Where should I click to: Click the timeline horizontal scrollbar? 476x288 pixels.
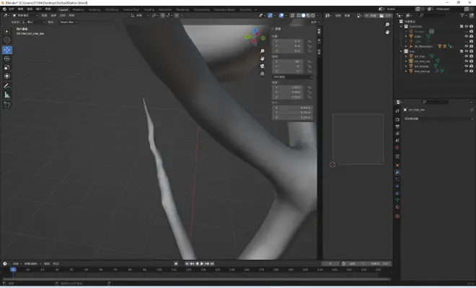click(x=196, y=279)
